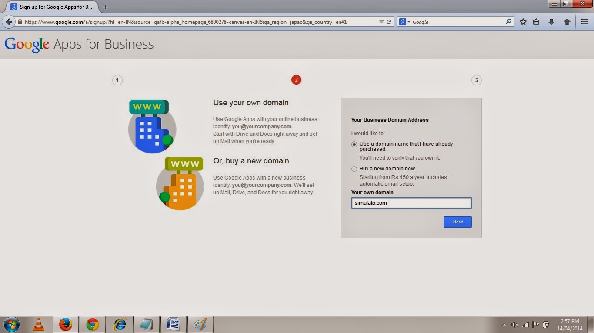The width and height of the screenshot is (594, 333).
Task: Click the Google Apps for Business logo
Action: point(79,44)
